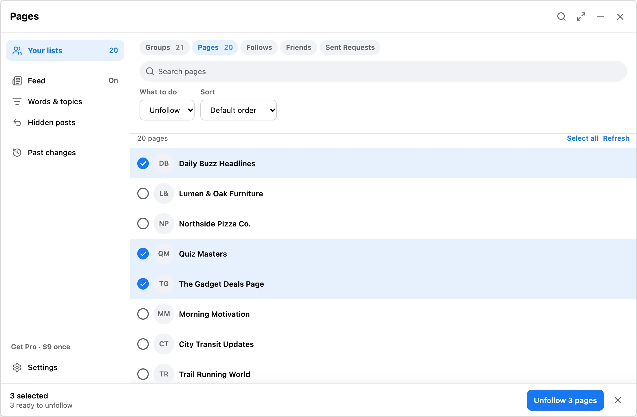Click the Feed On status text
637x417 pixels.
(x=113, y=81)
